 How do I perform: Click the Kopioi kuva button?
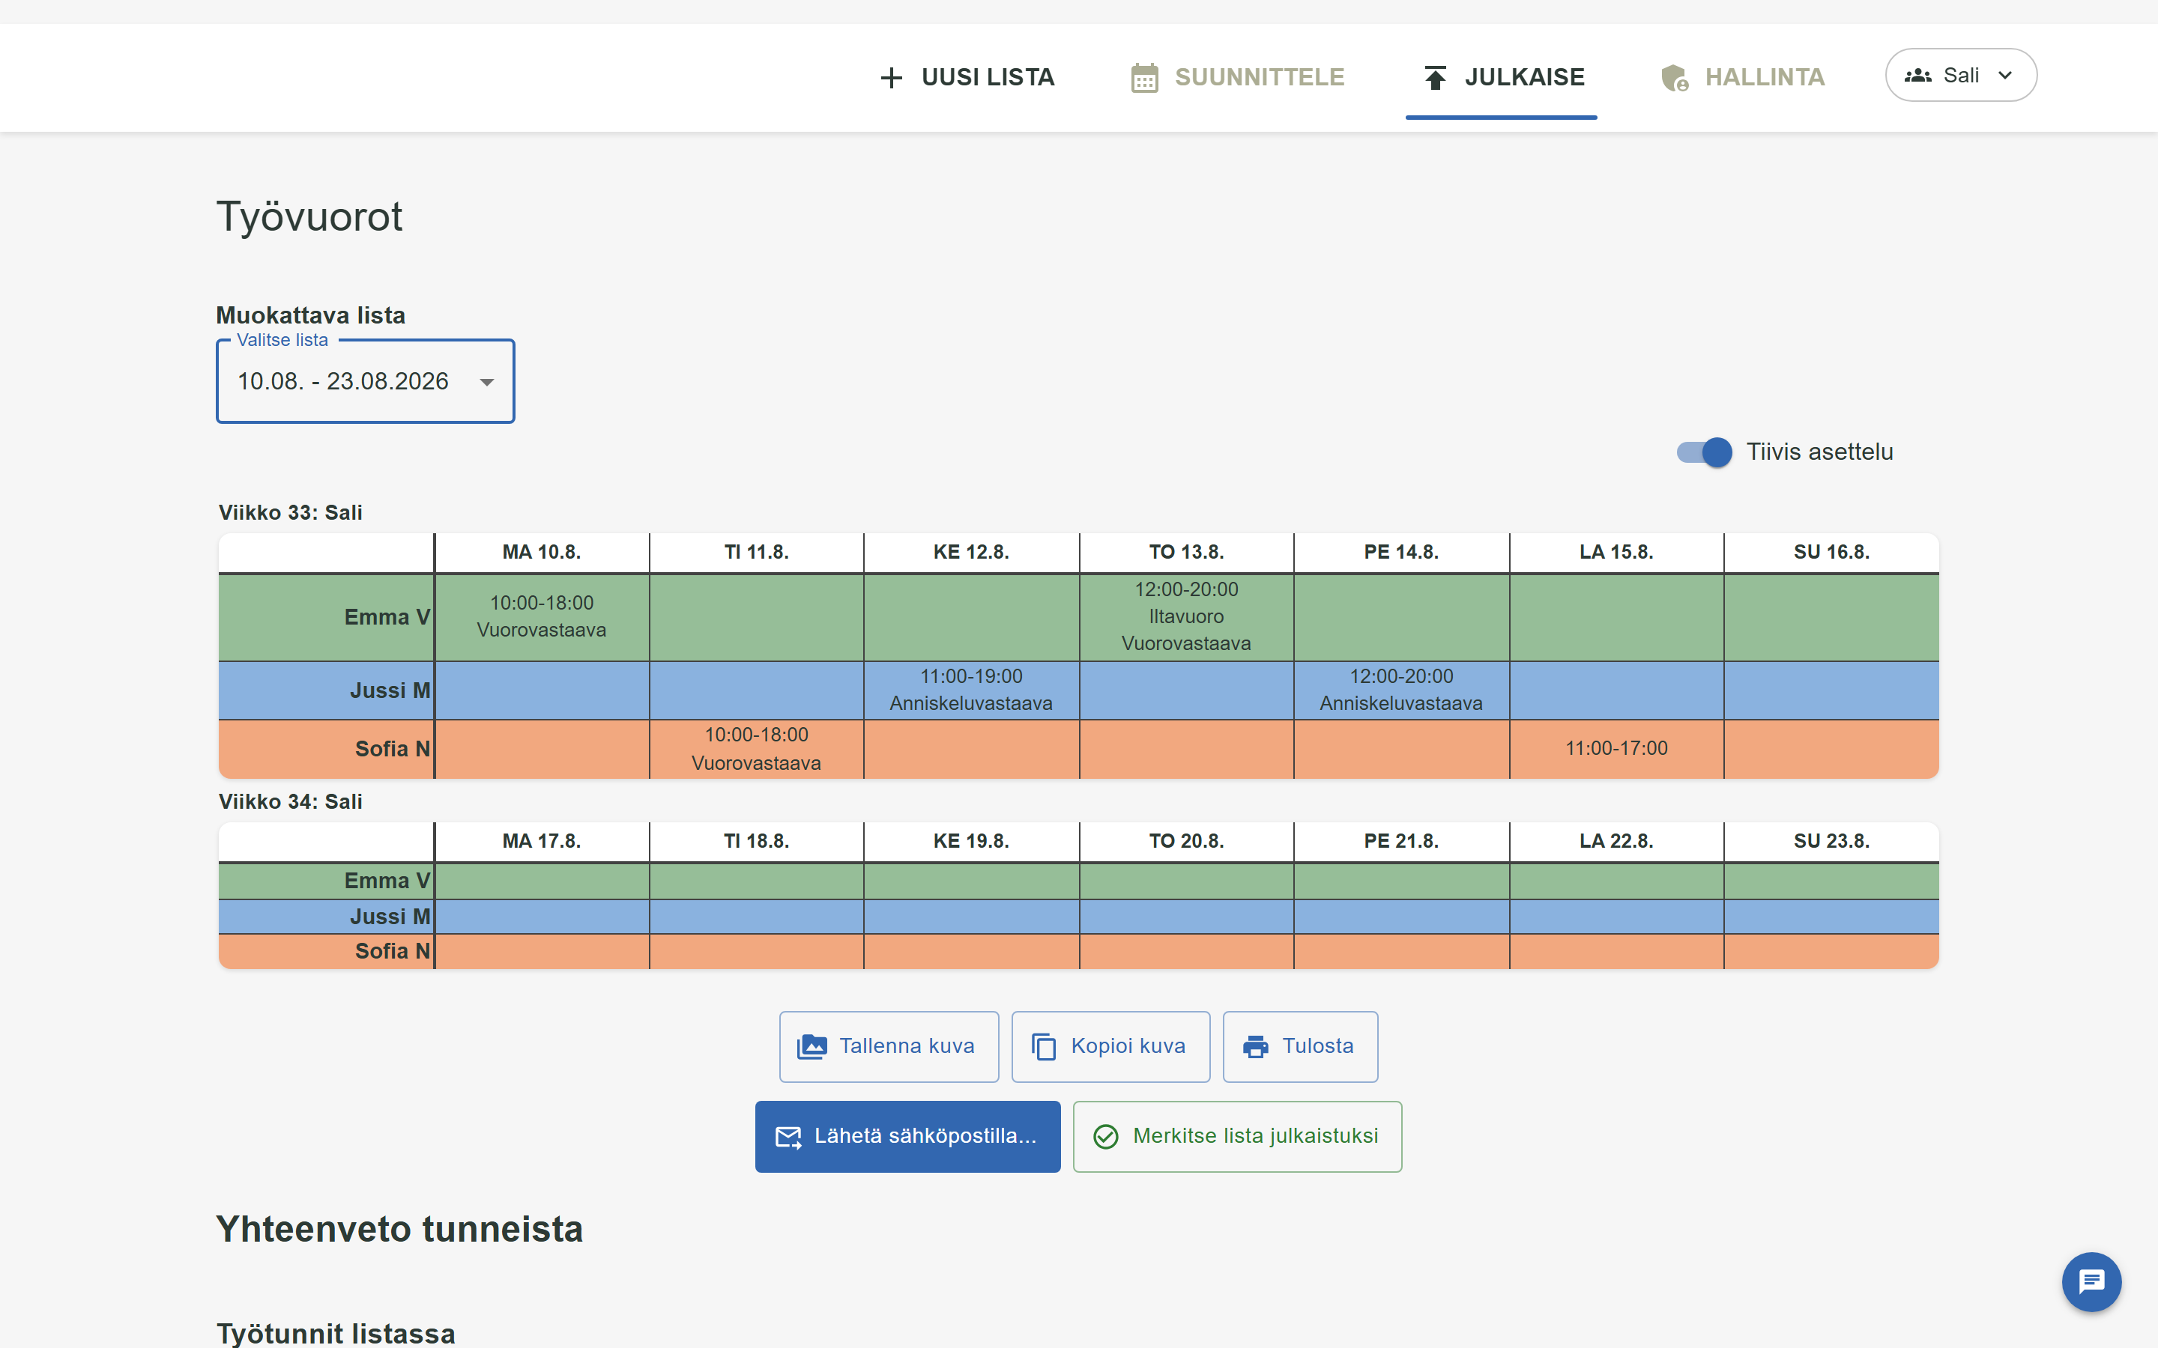[x=1110, y=1047]
